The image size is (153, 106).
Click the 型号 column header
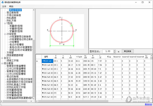point(46,57)
